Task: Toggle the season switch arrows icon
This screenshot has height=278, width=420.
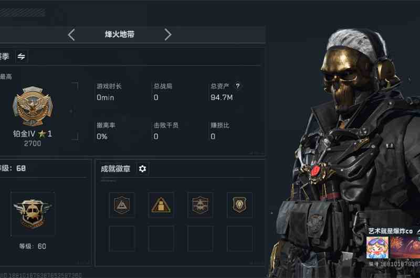Action: [22, 56]
